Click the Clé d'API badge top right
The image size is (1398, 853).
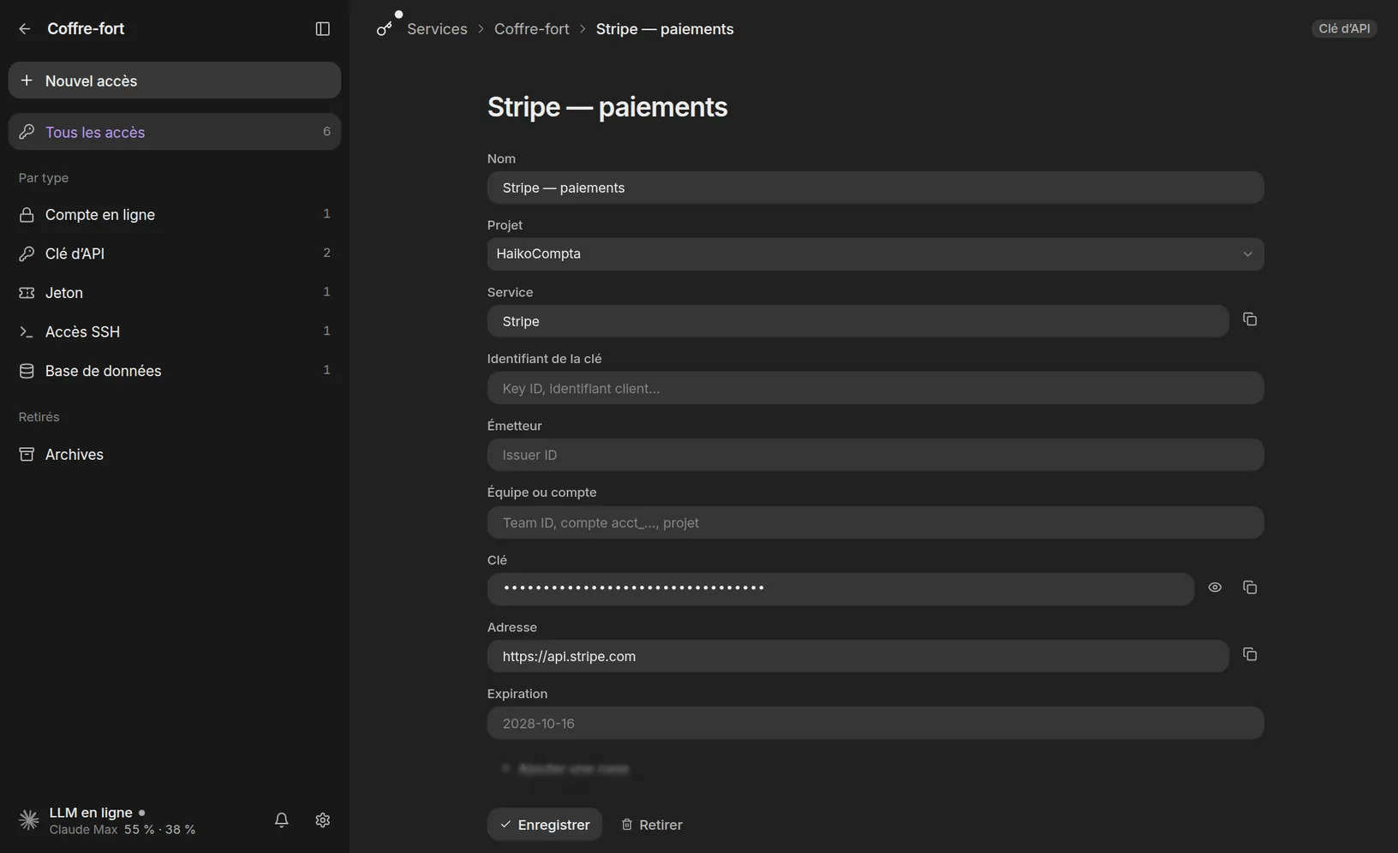pos(1344,29)
